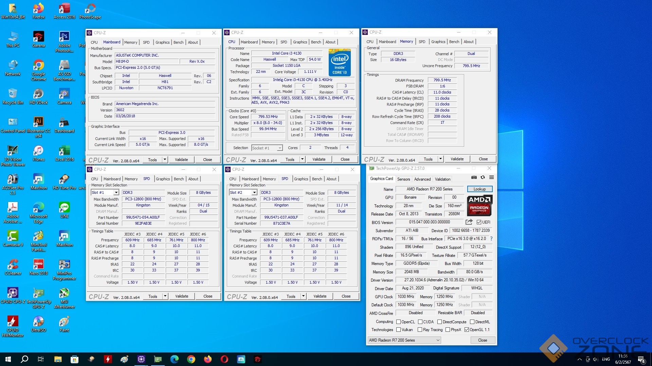Click the GPU-Z screenshot camera icon

point(474,177)
